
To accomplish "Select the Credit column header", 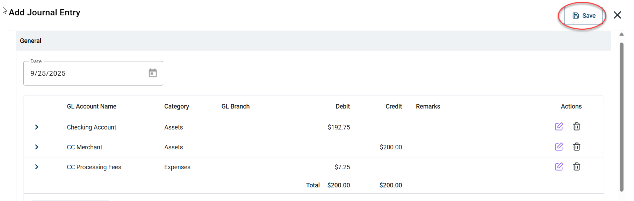I will 394,106.
